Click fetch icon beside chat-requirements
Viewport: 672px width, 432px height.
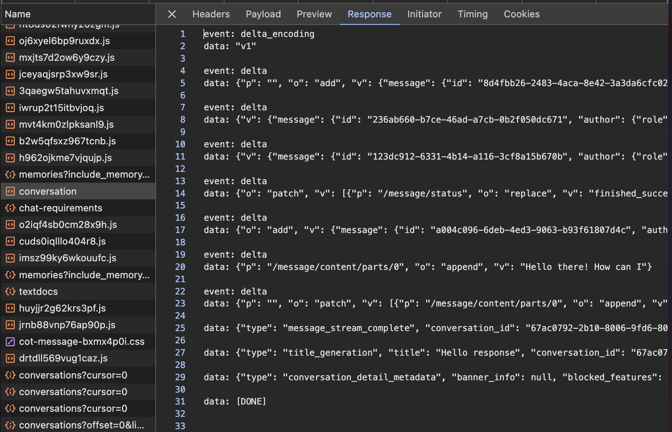pos(10,208)
